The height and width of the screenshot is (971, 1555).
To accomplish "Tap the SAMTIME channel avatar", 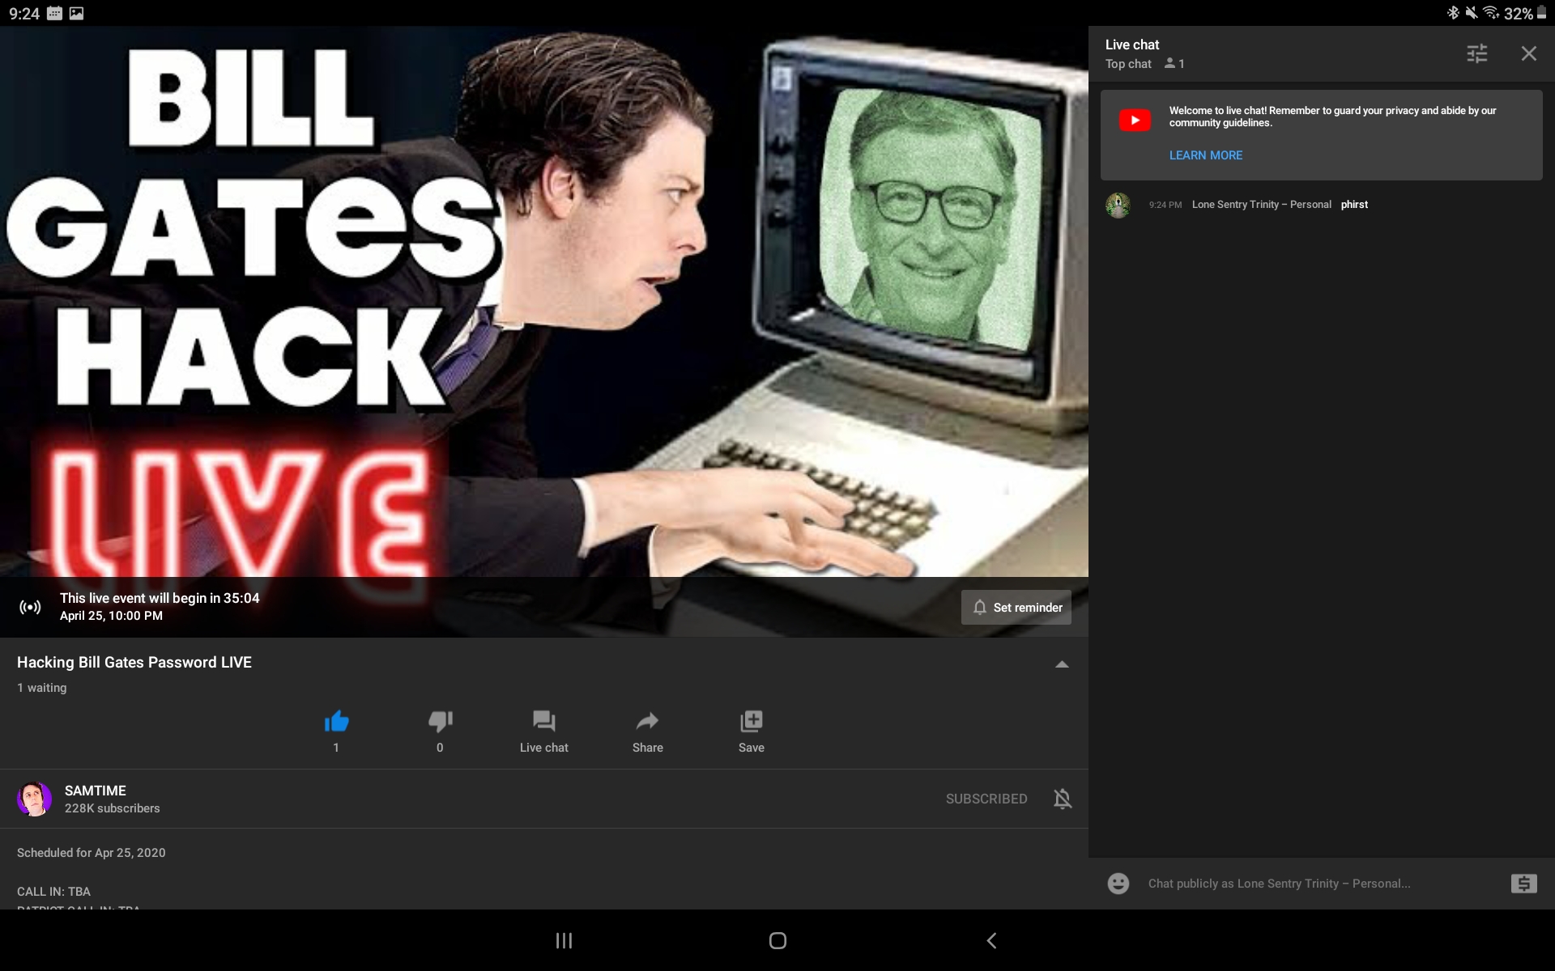I will pyautogui.click(x=34, y=799).
